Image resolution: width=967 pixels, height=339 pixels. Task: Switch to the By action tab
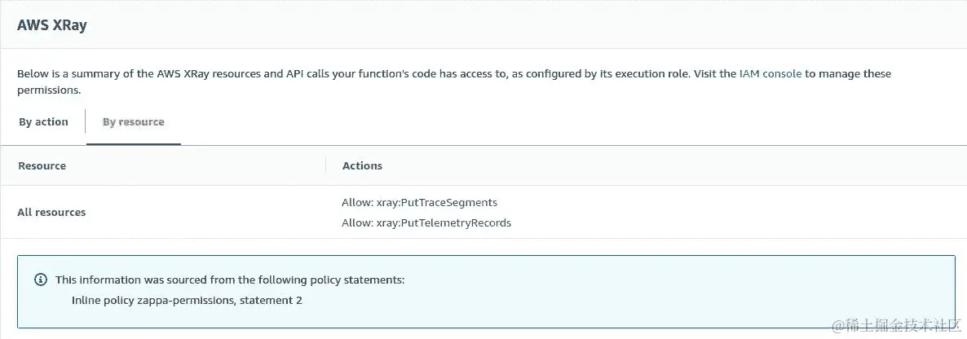(43, 122)
